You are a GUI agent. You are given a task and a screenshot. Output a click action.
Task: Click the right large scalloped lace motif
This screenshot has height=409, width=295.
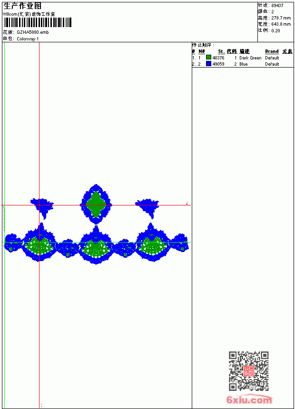152,243
